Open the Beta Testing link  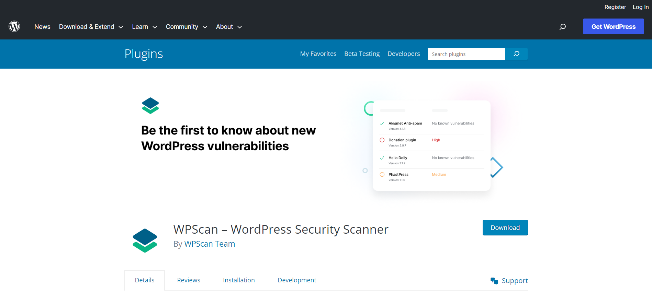[362, 54]
